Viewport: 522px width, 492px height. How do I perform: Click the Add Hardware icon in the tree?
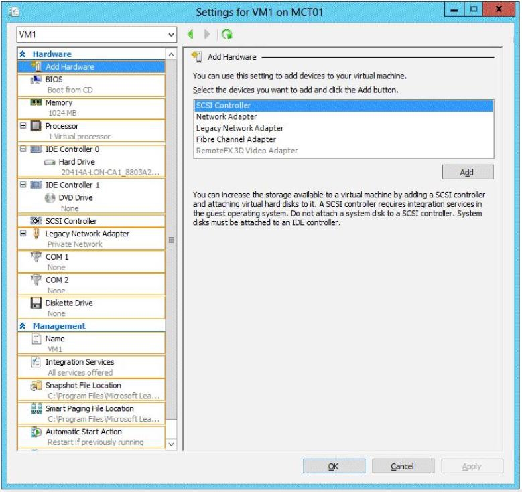tap(36, 66)
